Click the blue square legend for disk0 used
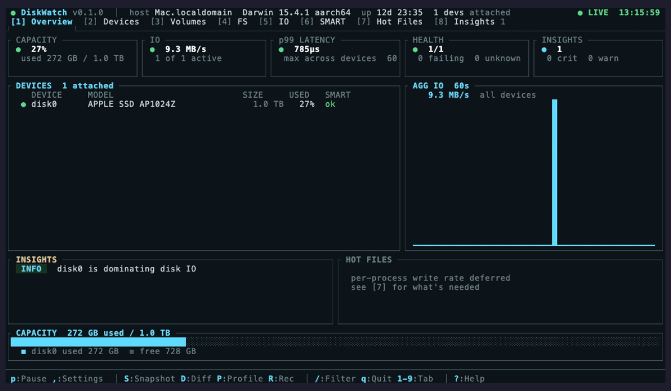Image resolution: width=671 pixels, height=391 pixels. (x=23, y=352)
